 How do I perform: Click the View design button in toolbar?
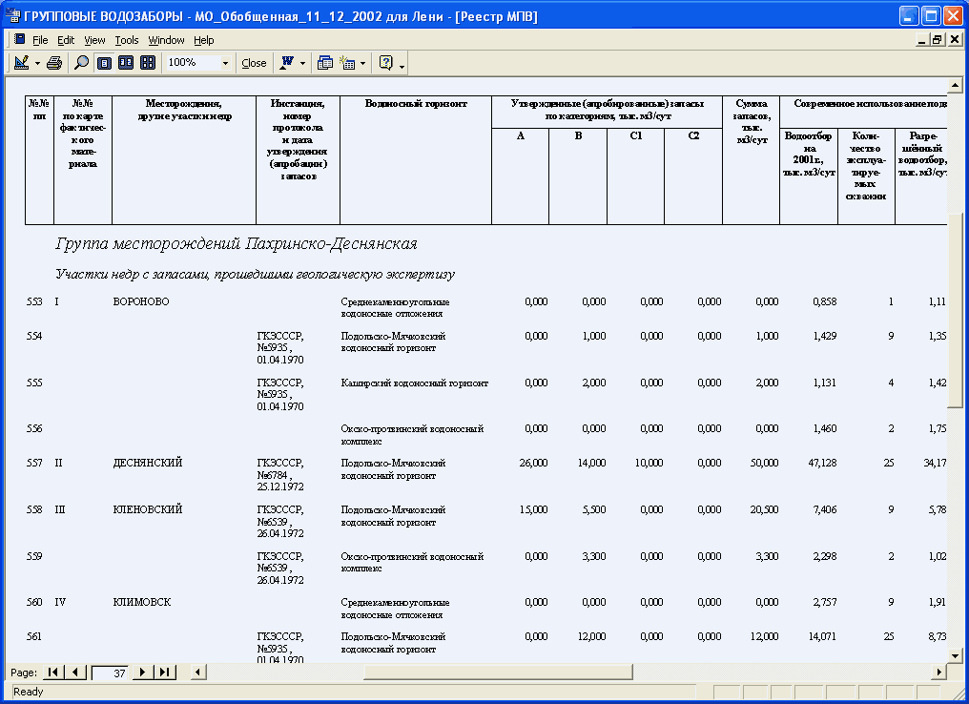[x=22, y=62]
